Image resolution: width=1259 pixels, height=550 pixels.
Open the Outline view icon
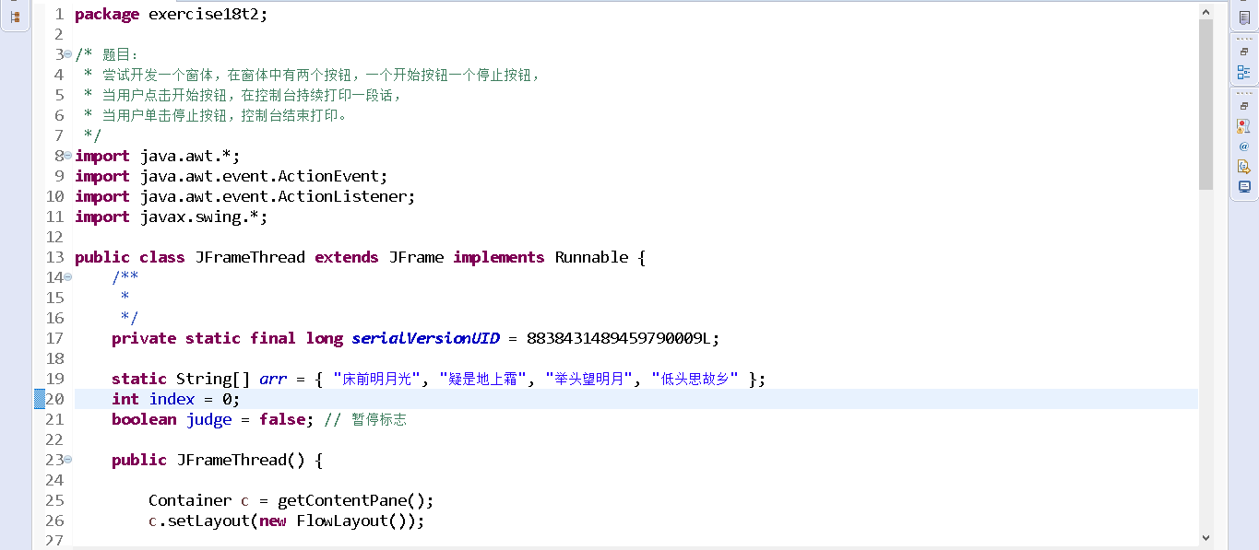tap(1244, 72)
